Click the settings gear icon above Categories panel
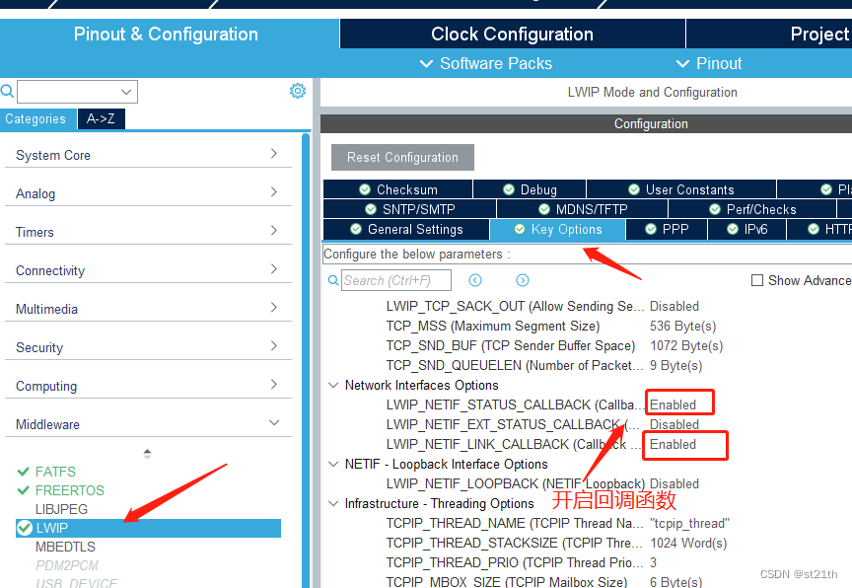Viewport: 852px width, 588px height. 298,90
